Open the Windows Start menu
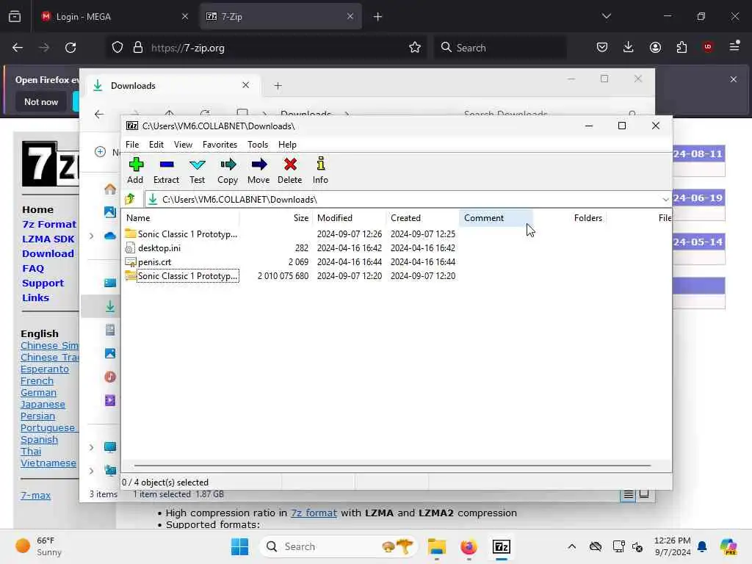 (x=239, y=546)
